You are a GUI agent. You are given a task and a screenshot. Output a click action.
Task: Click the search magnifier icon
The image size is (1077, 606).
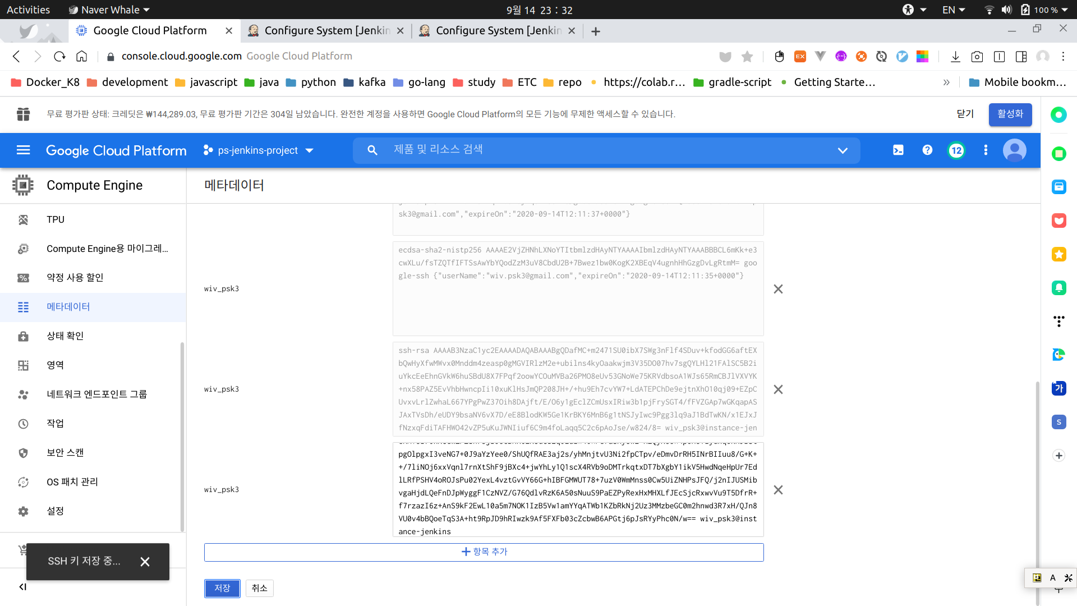point(372,150)
